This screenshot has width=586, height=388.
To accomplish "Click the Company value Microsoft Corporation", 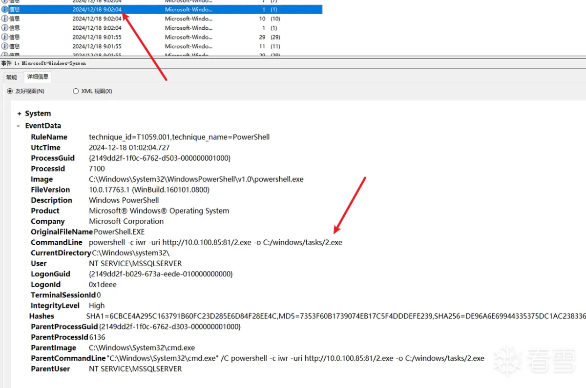I will [x=126, y=221].
